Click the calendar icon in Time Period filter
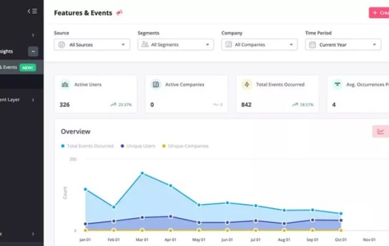This screenshot has height=246, width=389. 313,45
